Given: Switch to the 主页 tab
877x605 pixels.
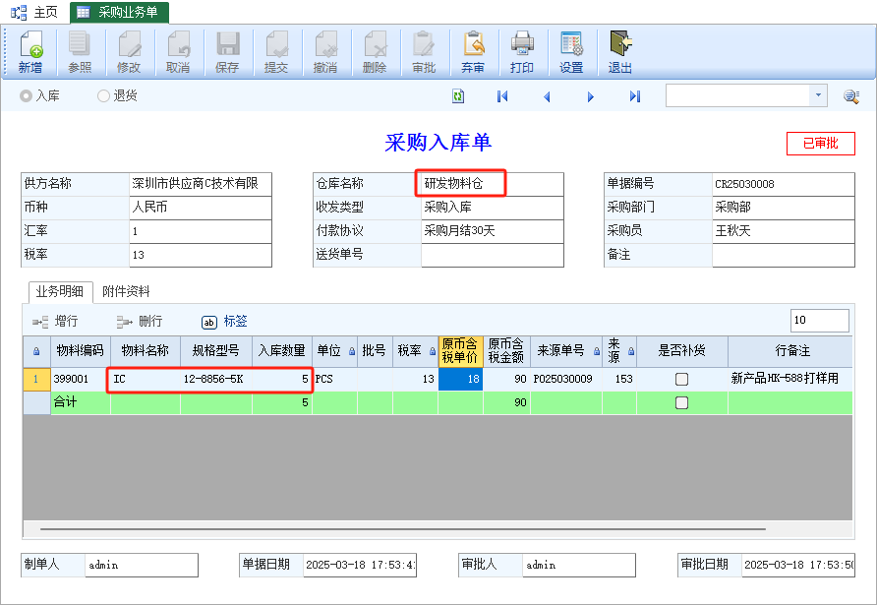Looking at the screenshot, I should tap(34, 13).
